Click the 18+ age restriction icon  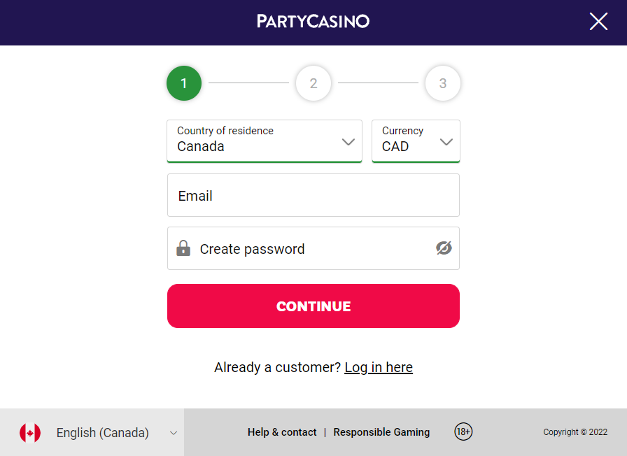[463, 432]
